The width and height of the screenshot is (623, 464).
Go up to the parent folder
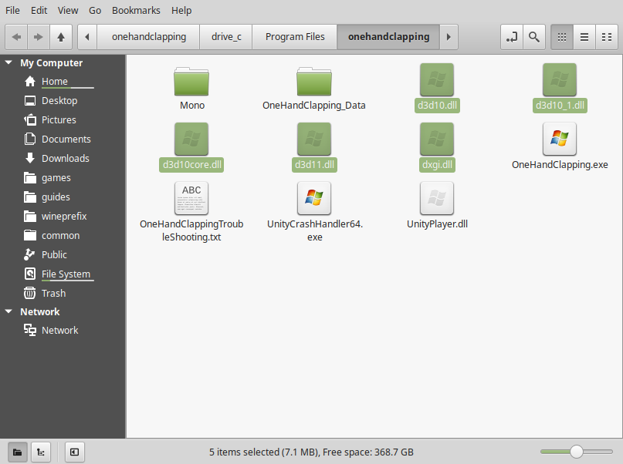pyautogui.click(x=61, y=37)
